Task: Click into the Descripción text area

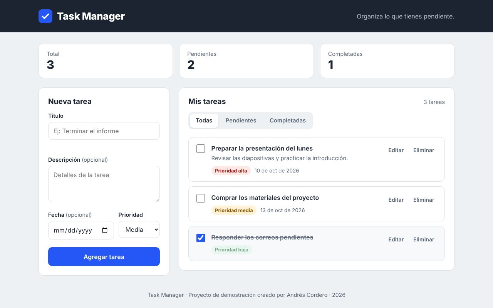Action: [x=104, y=184]
